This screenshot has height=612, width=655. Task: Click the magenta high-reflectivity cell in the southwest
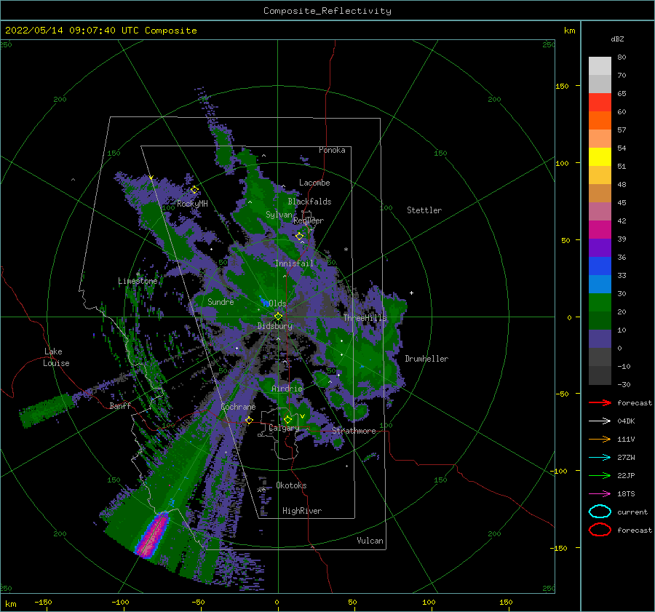[x=152, y=536]
